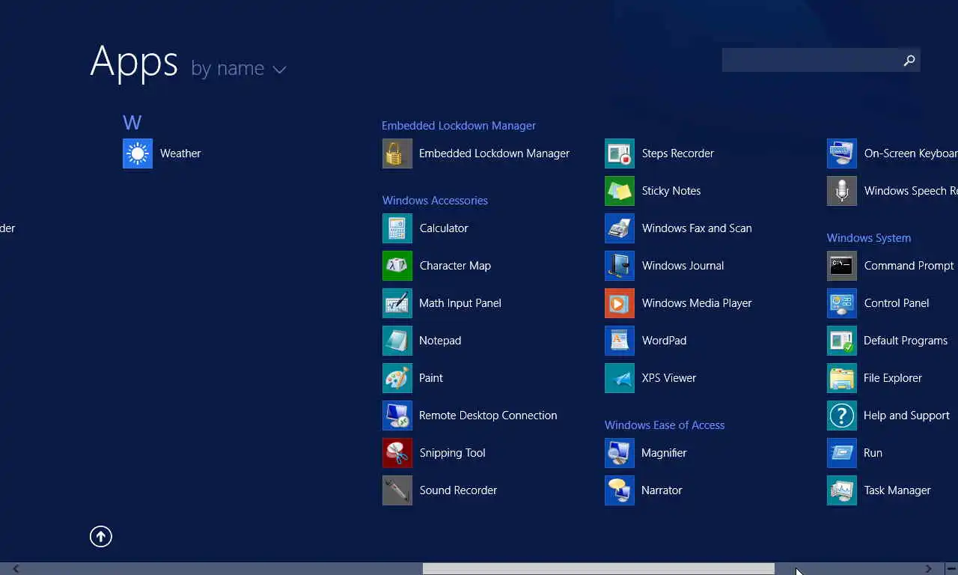Select the Windows Ease of Access group header
This screenshot has width=958, height=575.
[x=665, y=425]
